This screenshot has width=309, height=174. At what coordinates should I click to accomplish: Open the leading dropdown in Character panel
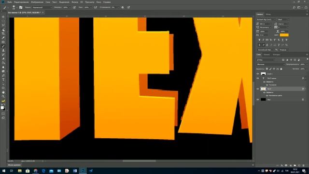(x=283, y=24)
